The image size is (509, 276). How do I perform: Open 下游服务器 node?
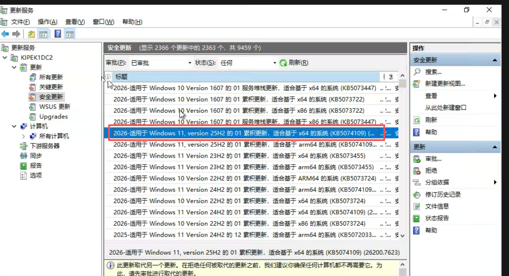pyautogui.click(x=45, y=146)
